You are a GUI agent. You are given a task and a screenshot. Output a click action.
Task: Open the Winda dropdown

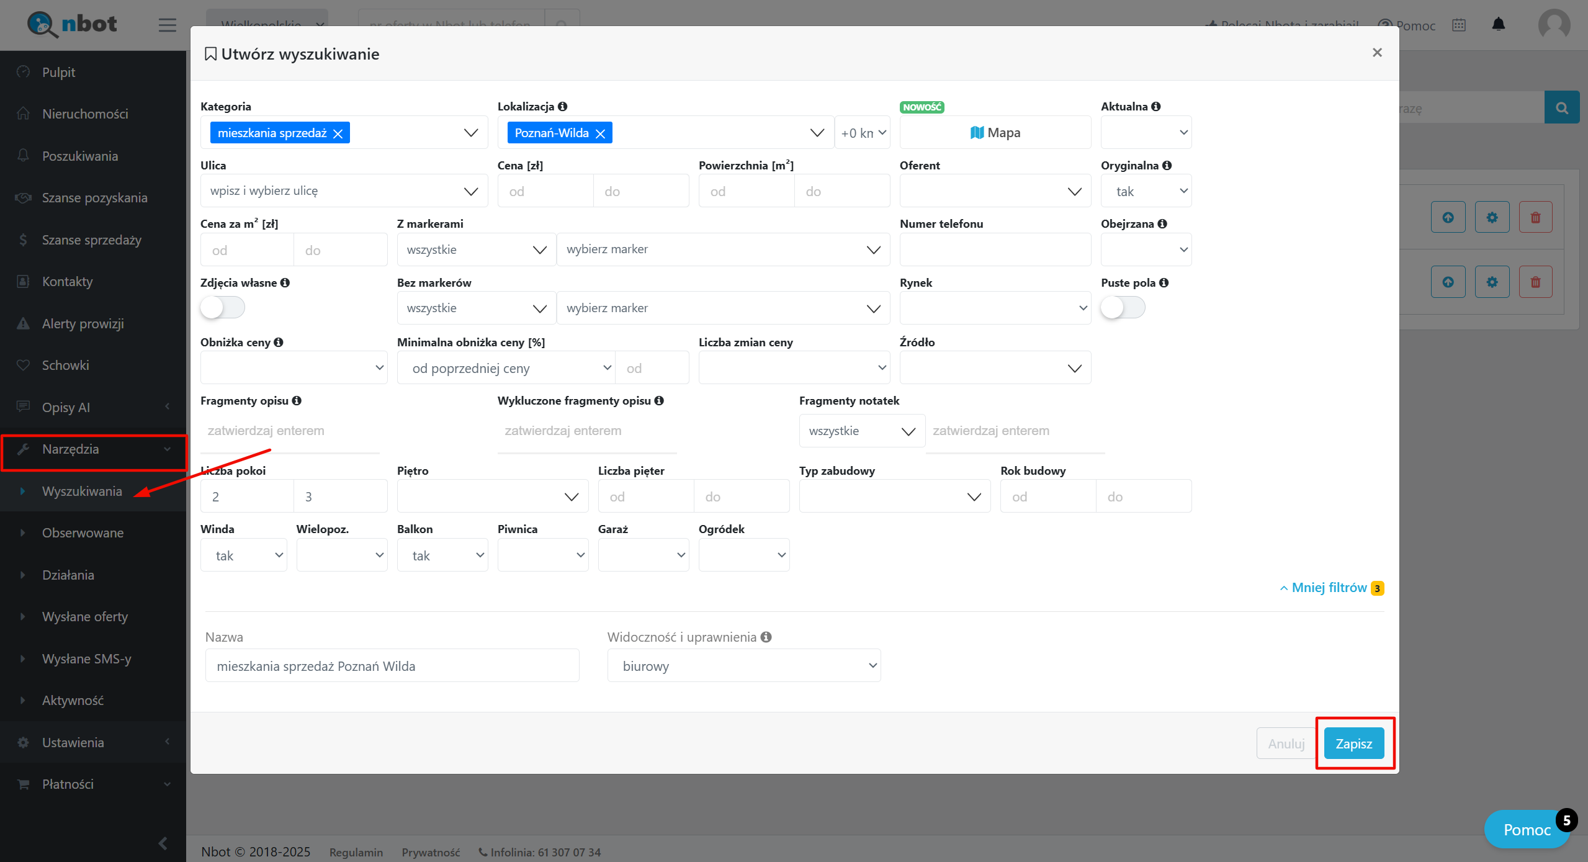click(x=243, y=555)
